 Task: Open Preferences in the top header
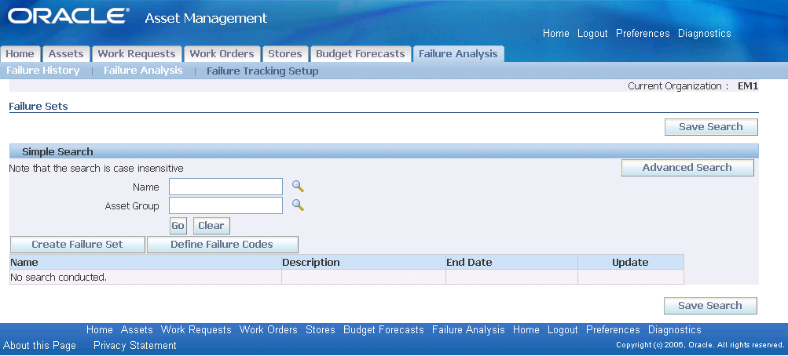[x=643, y=34]
